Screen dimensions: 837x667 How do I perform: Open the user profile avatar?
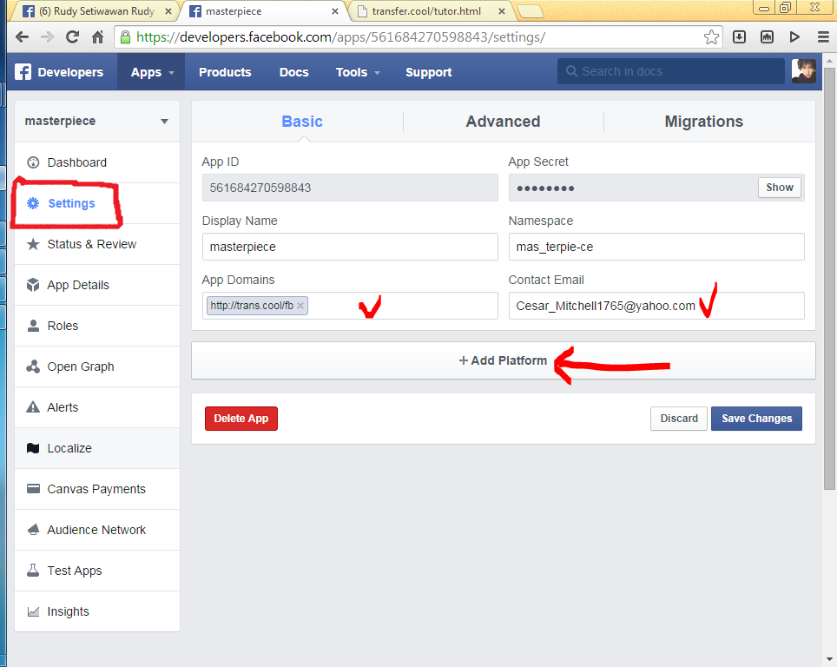(803, 71)
